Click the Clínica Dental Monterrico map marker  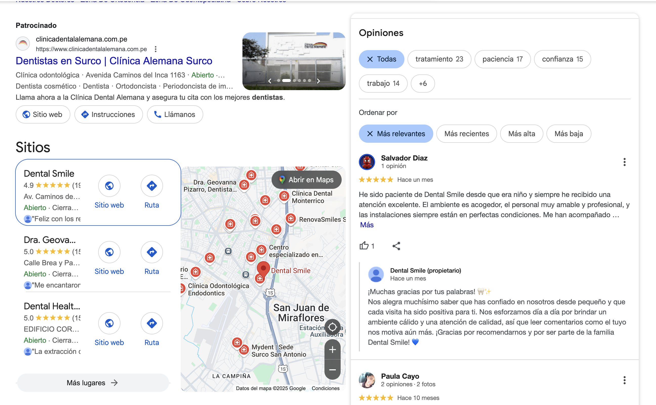pos(284,196)
